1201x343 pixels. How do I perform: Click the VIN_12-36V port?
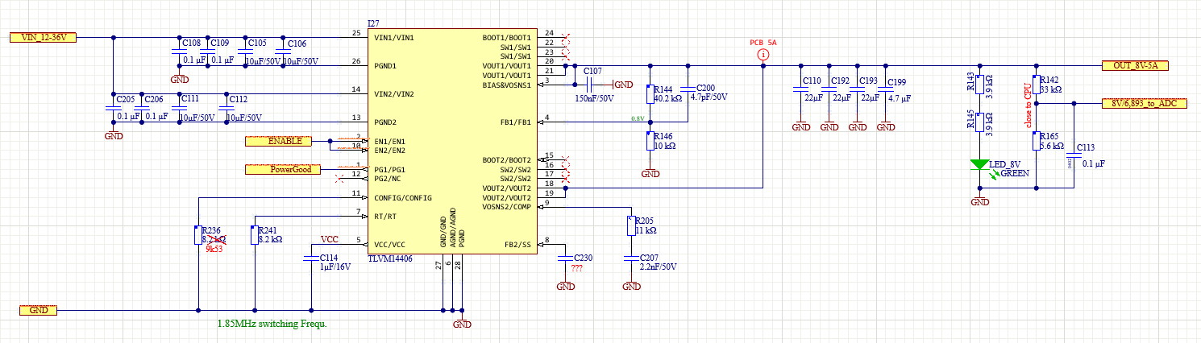(43, 37)
